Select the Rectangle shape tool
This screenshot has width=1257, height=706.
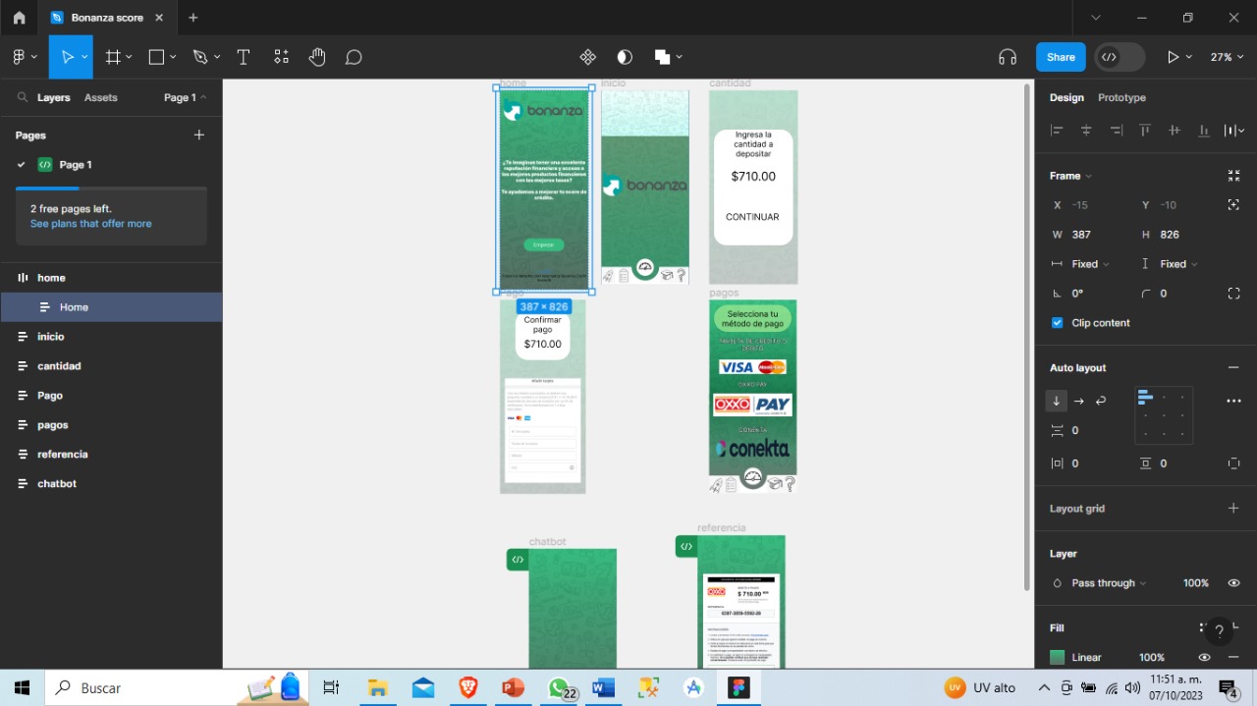[x=156, y=57]
